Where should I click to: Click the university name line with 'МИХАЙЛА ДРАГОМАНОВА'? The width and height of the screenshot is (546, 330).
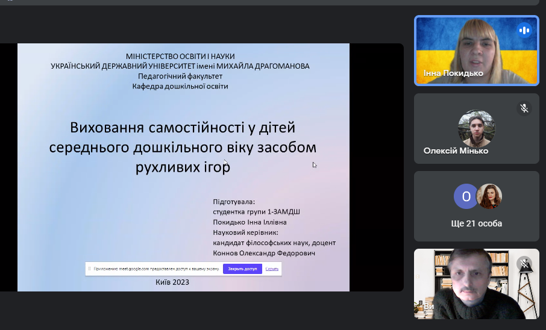(x=180, y=66)
